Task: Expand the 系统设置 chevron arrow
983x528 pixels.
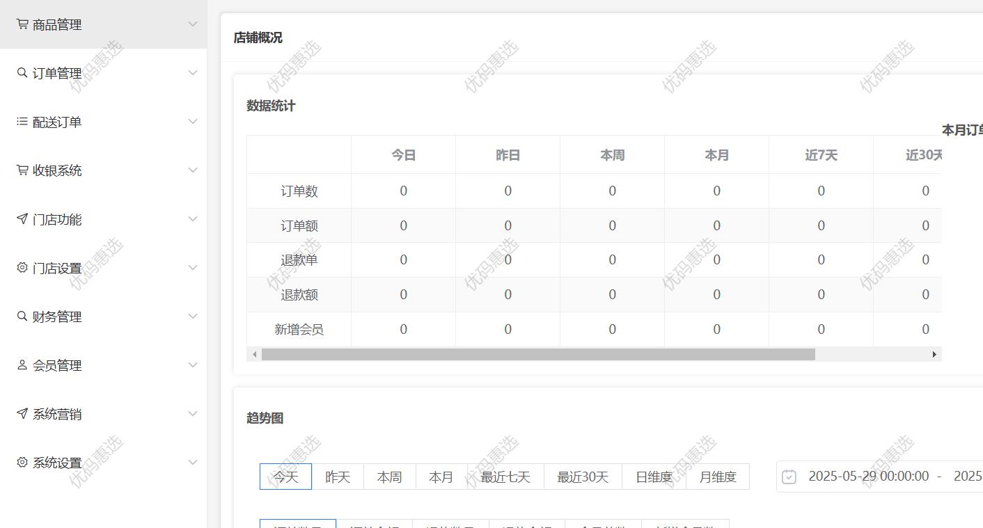Action: [193, 463]
